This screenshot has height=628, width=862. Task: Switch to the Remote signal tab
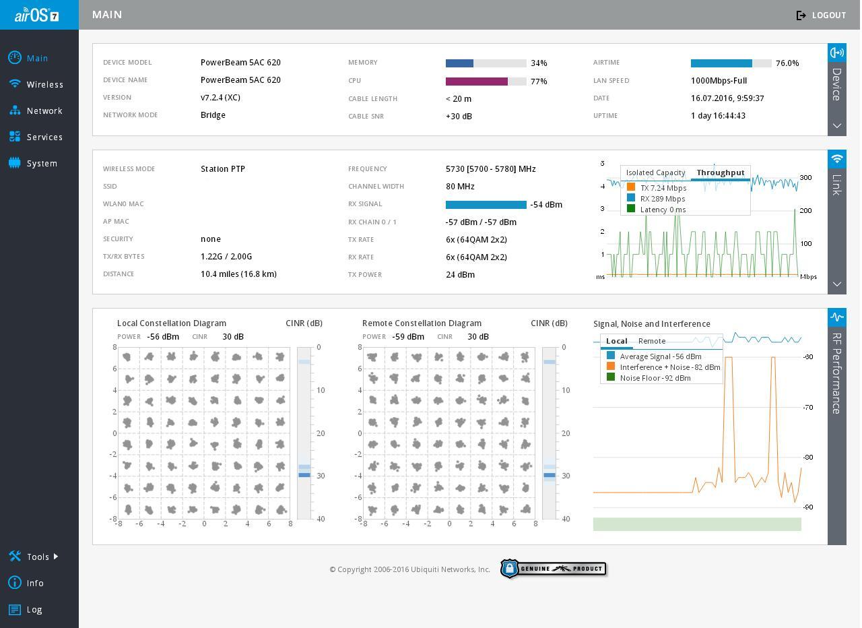[x=651, y=341]
